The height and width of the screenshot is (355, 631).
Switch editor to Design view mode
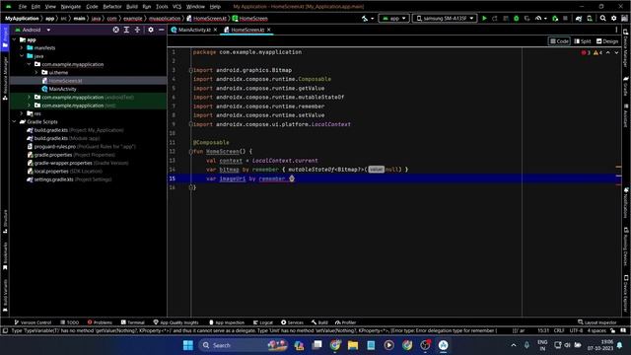point(607,41)
